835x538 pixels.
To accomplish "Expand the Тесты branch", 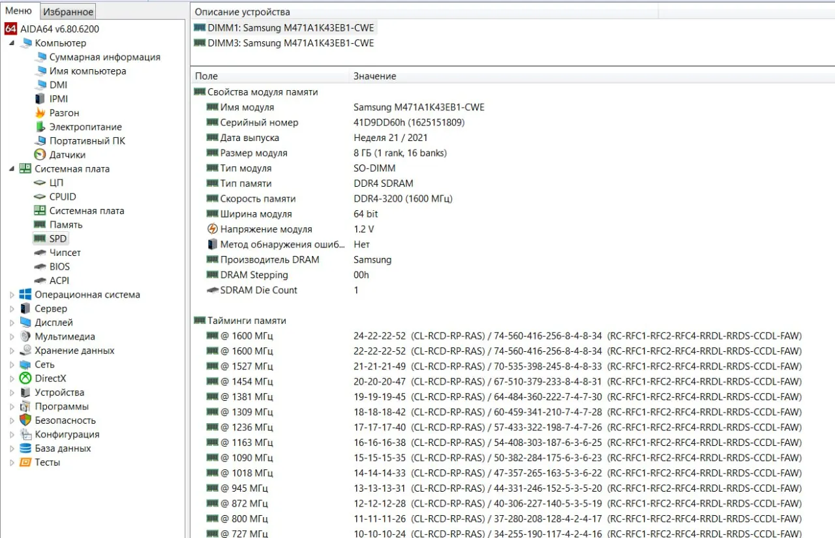I will (12, 462).
